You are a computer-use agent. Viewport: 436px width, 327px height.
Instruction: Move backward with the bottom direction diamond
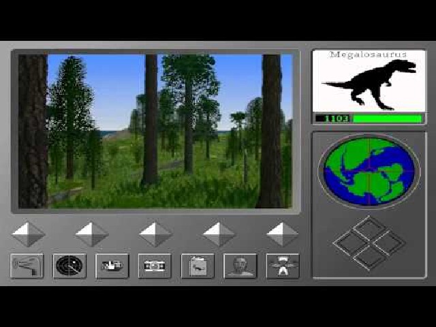coord(369,258)
